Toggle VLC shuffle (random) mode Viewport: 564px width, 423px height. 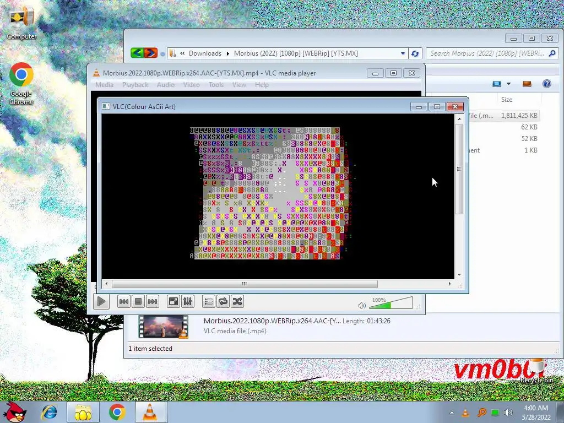pyautogui.click(x=237, y=301)
